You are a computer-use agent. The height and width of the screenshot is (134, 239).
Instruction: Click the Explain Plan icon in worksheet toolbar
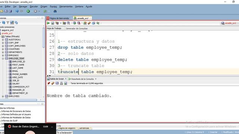pos(57,23)
